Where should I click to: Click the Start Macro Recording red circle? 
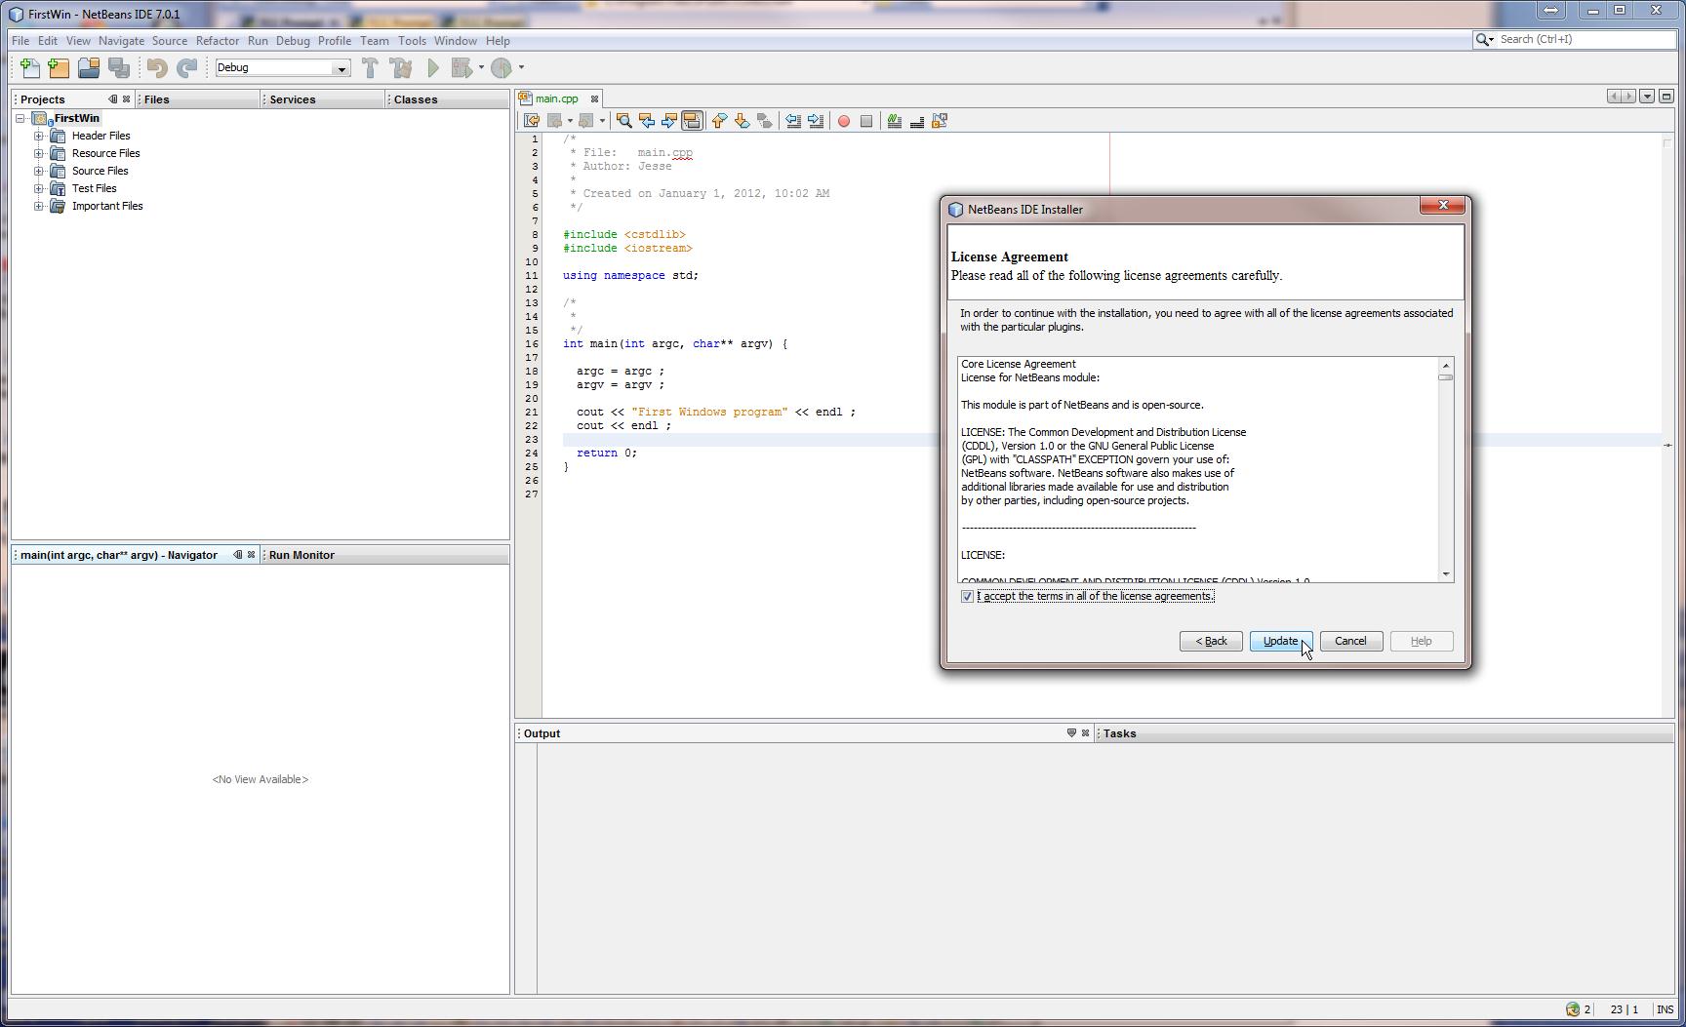[x=844, y=121]
